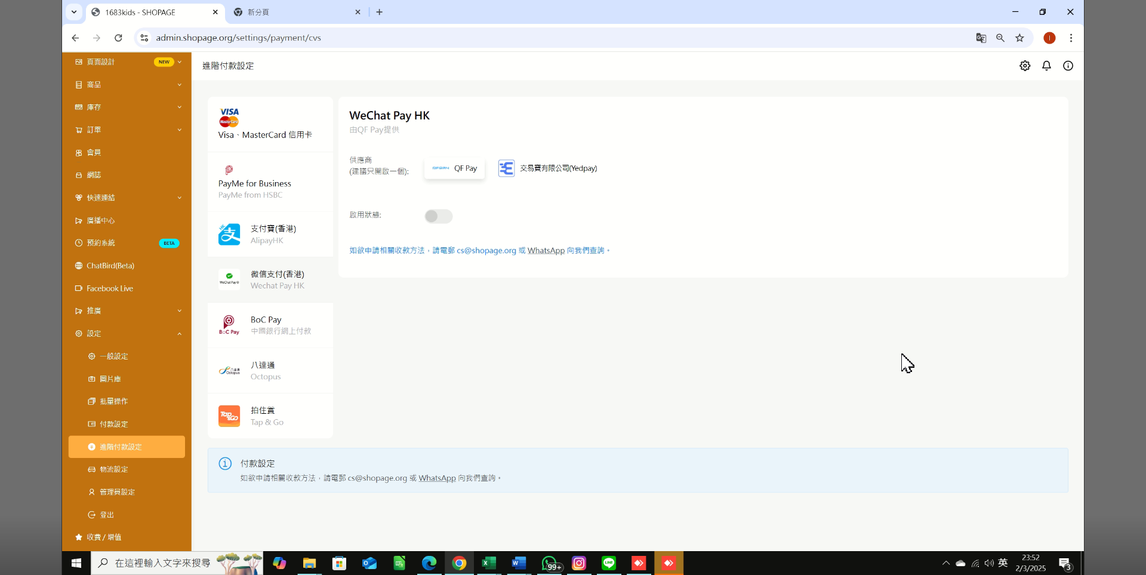This screenshot has height=575, width=1146.
Task: Open LINE from the taskbar
Action: (x=609, y=563)
